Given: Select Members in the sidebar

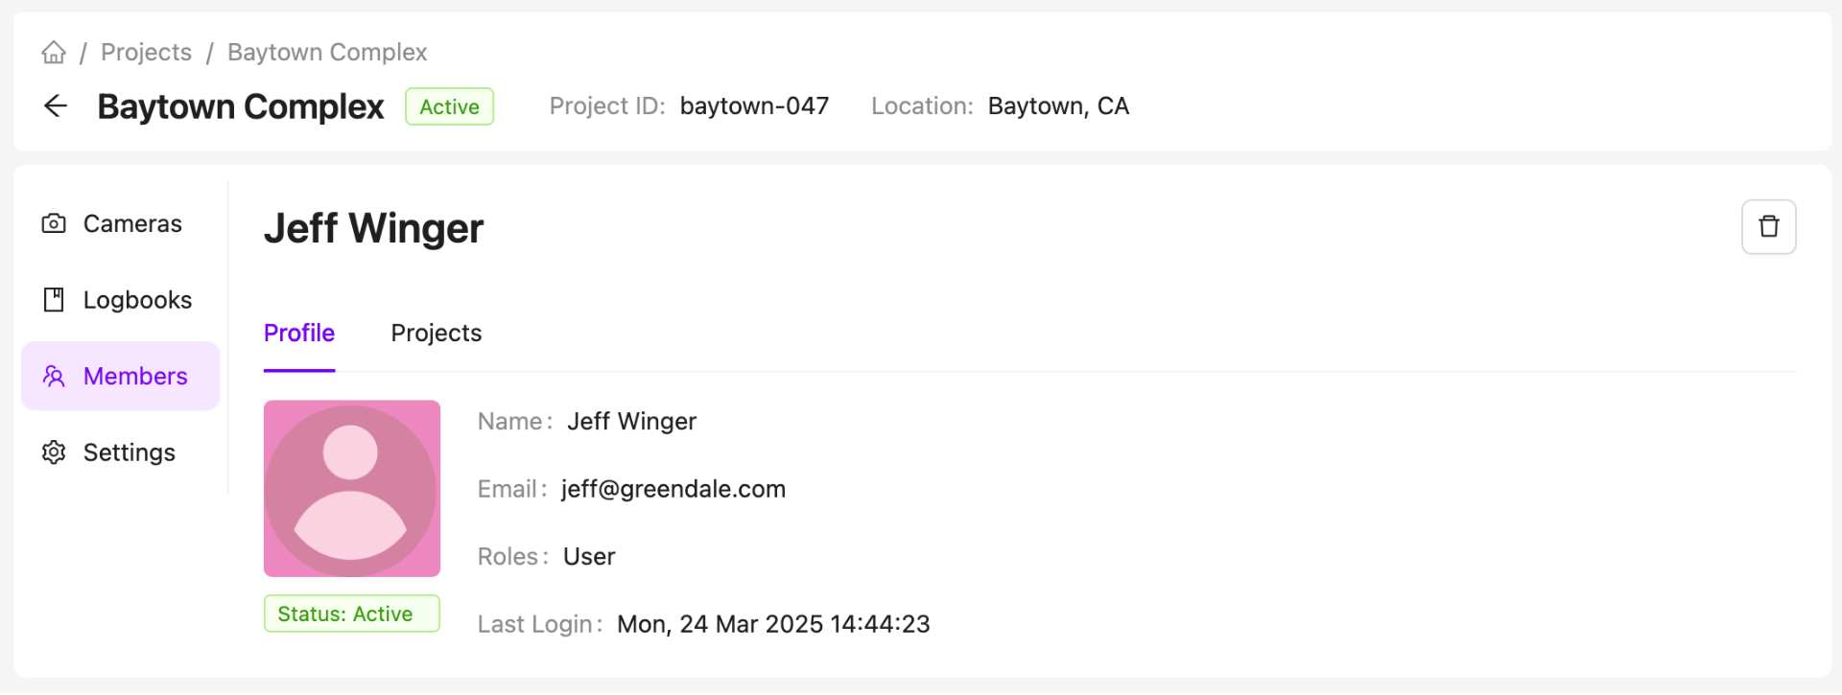Looking at the screenshot, I should [x=135, y=376].
